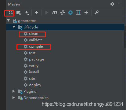Click gear icon beside clean
The height and width of the screenshot is (110, 126).
[x=26, y=34]
